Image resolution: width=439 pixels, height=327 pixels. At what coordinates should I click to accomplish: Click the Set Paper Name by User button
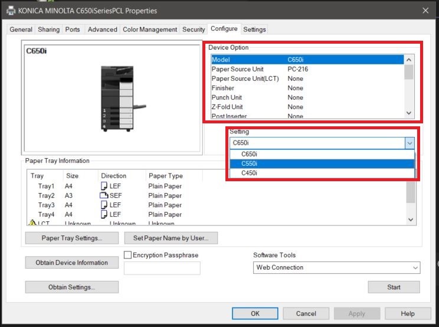171,238
